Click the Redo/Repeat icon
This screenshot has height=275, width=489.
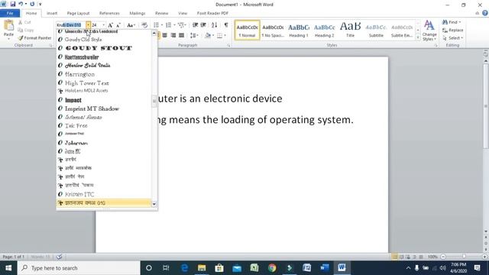pos(32,4)
